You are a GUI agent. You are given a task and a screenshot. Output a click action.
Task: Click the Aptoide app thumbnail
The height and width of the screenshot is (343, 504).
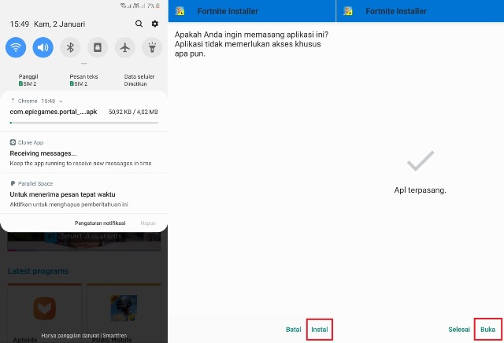(45, 308)
